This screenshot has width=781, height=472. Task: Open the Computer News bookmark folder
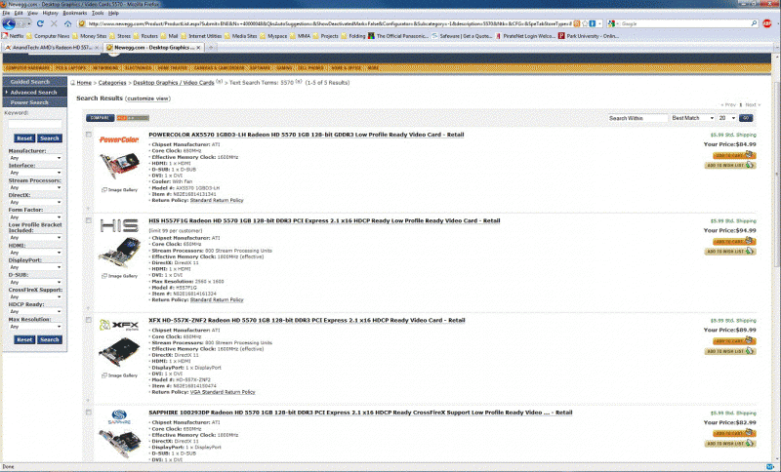click(x=48, y=36)
